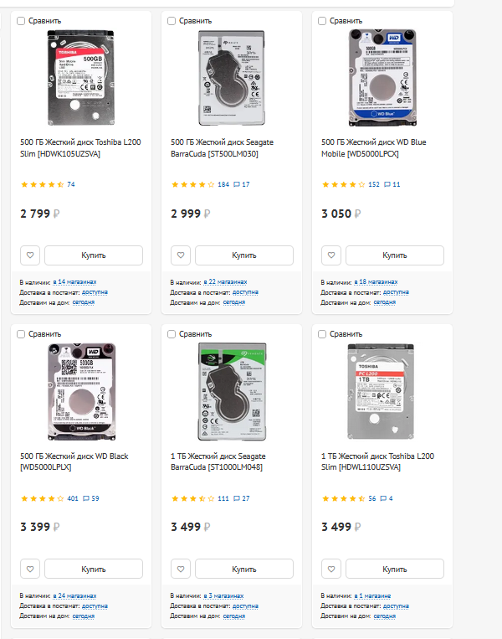Expand 'в 14 магазинах' availability list
The width and height of the screenshot is (502, 639).
[x=74, y=282]
